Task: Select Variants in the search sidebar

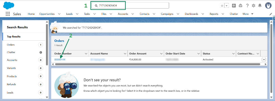Action: pos(24,68)
